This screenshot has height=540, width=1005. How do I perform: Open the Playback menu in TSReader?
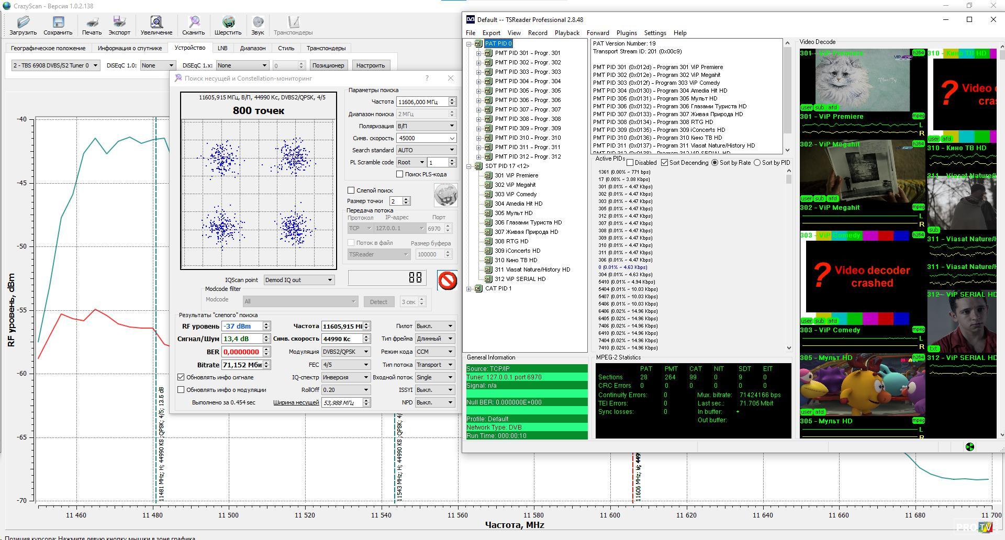tap(567, 33)
